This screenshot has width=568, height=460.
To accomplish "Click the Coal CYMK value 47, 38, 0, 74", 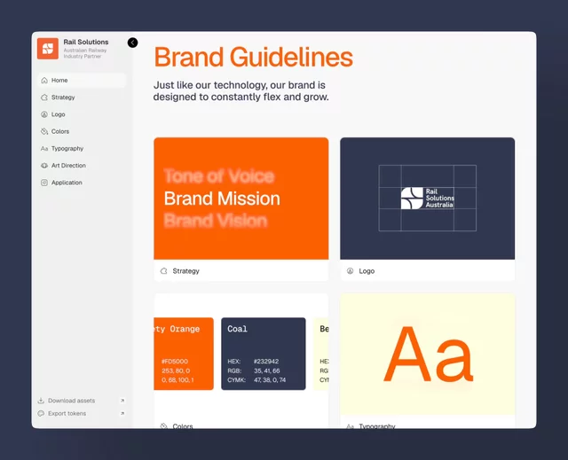I will [x=270, y=380].
